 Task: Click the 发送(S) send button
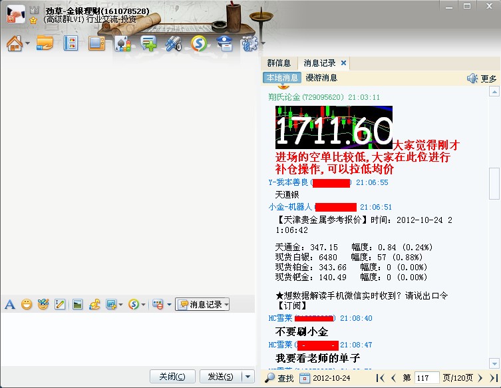click(x=220, y=377)
